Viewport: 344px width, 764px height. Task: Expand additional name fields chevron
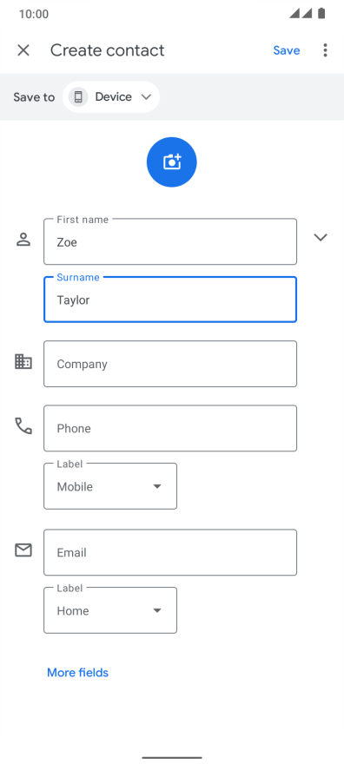(321, 237)
